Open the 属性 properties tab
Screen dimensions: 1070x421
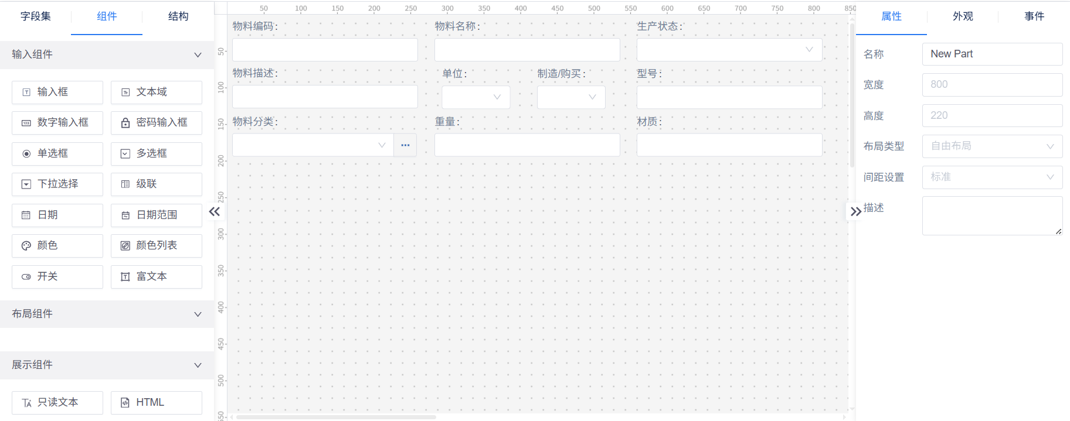tap(891, 16)
